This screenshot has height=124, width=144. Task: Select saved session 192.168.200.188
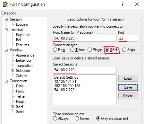[x=67, y=86]
